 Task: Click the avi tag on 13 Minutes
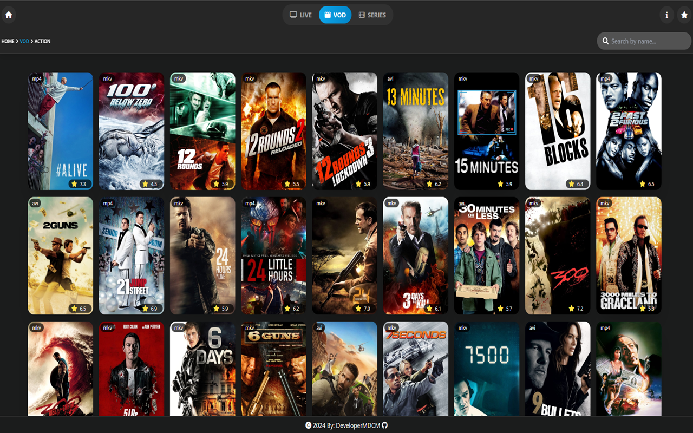pyautogui.click(x=390, y=79)
